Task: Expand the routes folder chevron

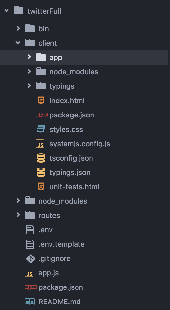Action: point(18,215)
